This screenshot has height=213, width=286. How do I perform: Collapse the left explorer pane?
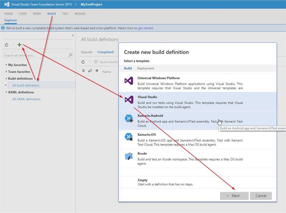pyautogui.click(x=73, y=35)
